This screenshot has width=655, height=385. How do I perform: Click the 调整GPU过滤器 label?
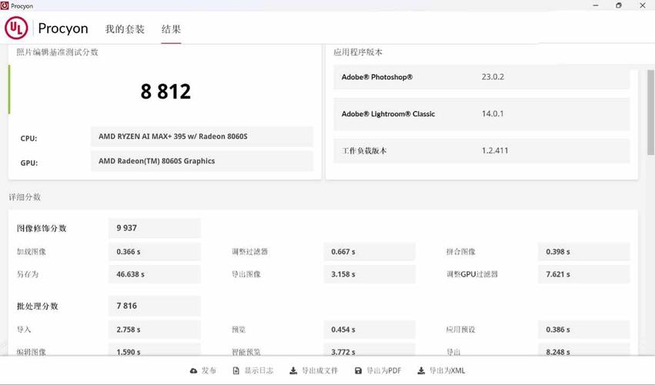(472, 274)
